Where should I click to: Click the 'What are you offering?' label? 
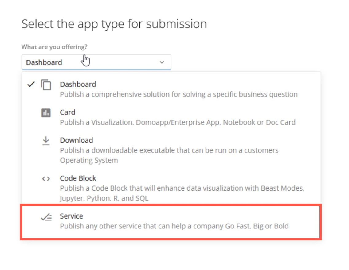54,47
